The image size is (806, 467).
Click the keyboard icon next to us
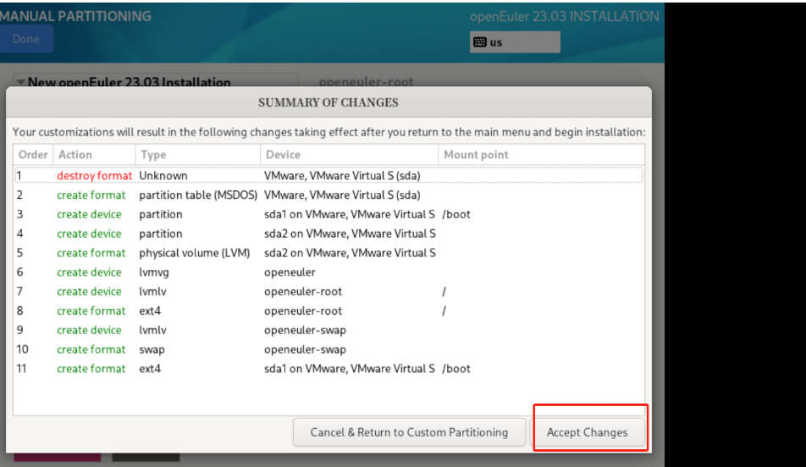(x=479, y=42)
